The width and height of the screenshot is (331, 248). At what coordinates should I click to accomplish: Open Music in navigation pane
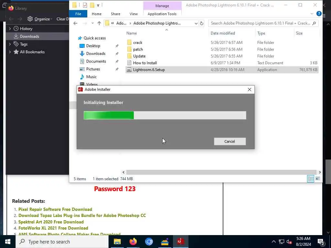91,77
